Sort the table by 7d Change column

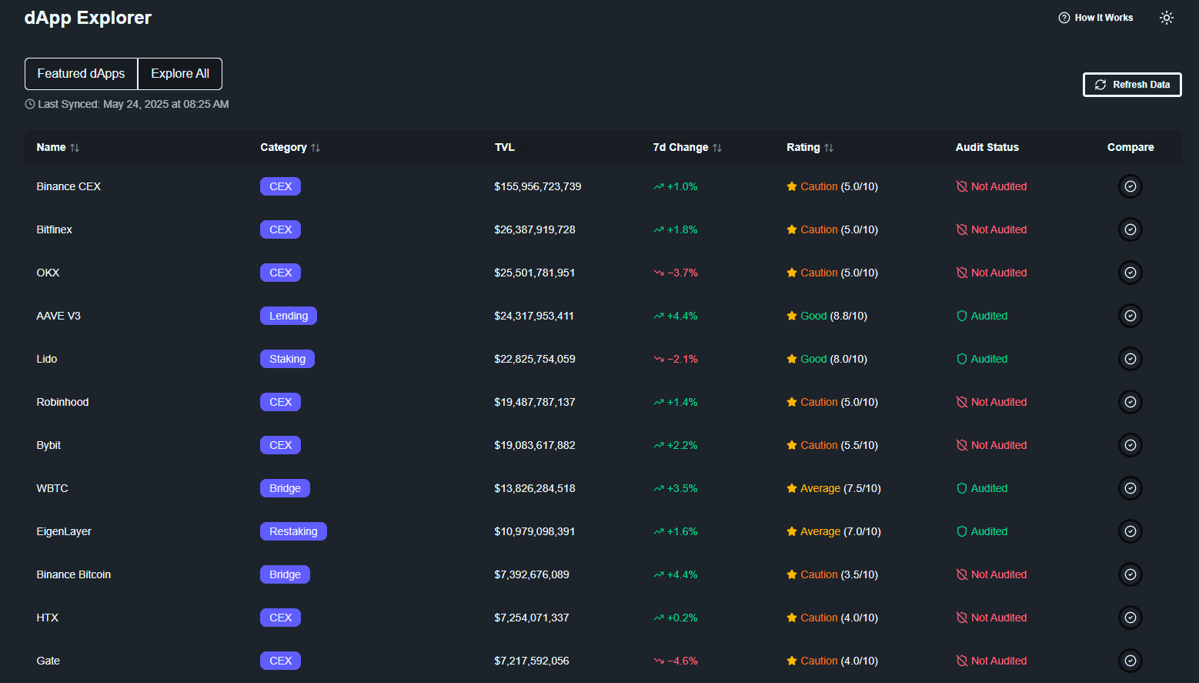(687, 147)
